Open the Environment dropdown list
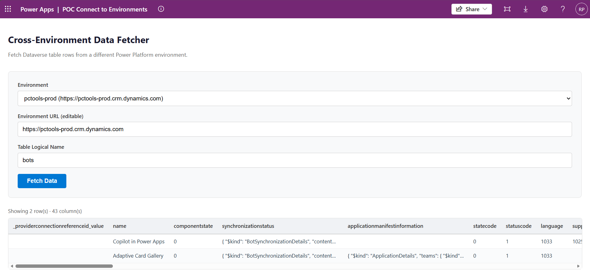Viewport: 590px width, 270px height. 295,99
